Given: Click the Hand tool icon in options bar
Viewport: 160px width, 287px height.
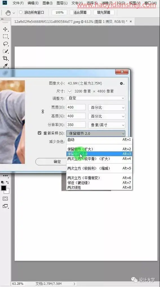Looking at the screenshot, I should tap(8, 13).
